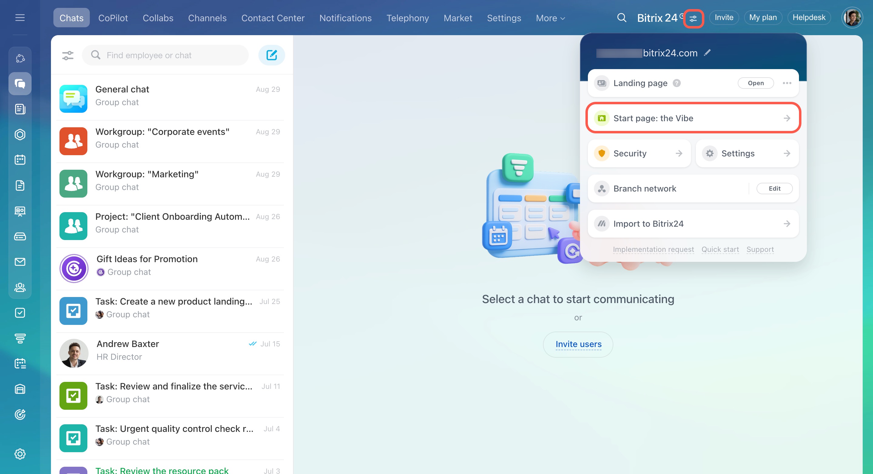Click the My plan button
Image resolution: width=873 pixels, height=474 pixels.
tap(763, 18)
